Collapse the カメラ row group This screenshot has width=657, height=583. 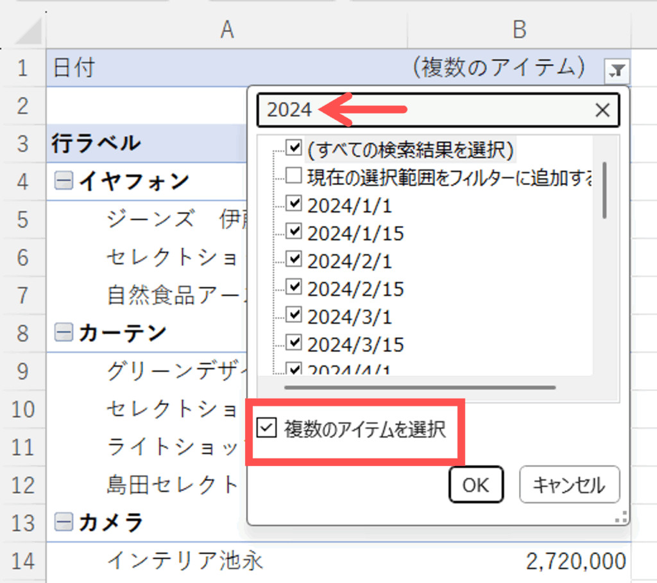[63, 523]
